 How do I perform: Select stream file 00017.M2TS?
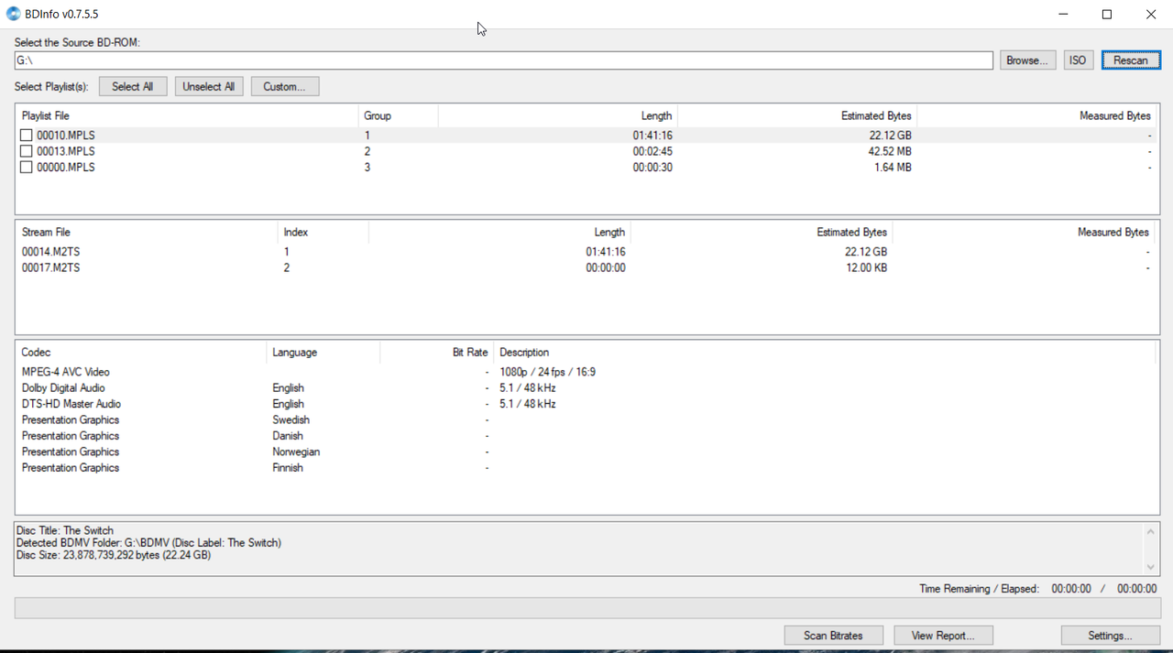click(x=586, y=268)
